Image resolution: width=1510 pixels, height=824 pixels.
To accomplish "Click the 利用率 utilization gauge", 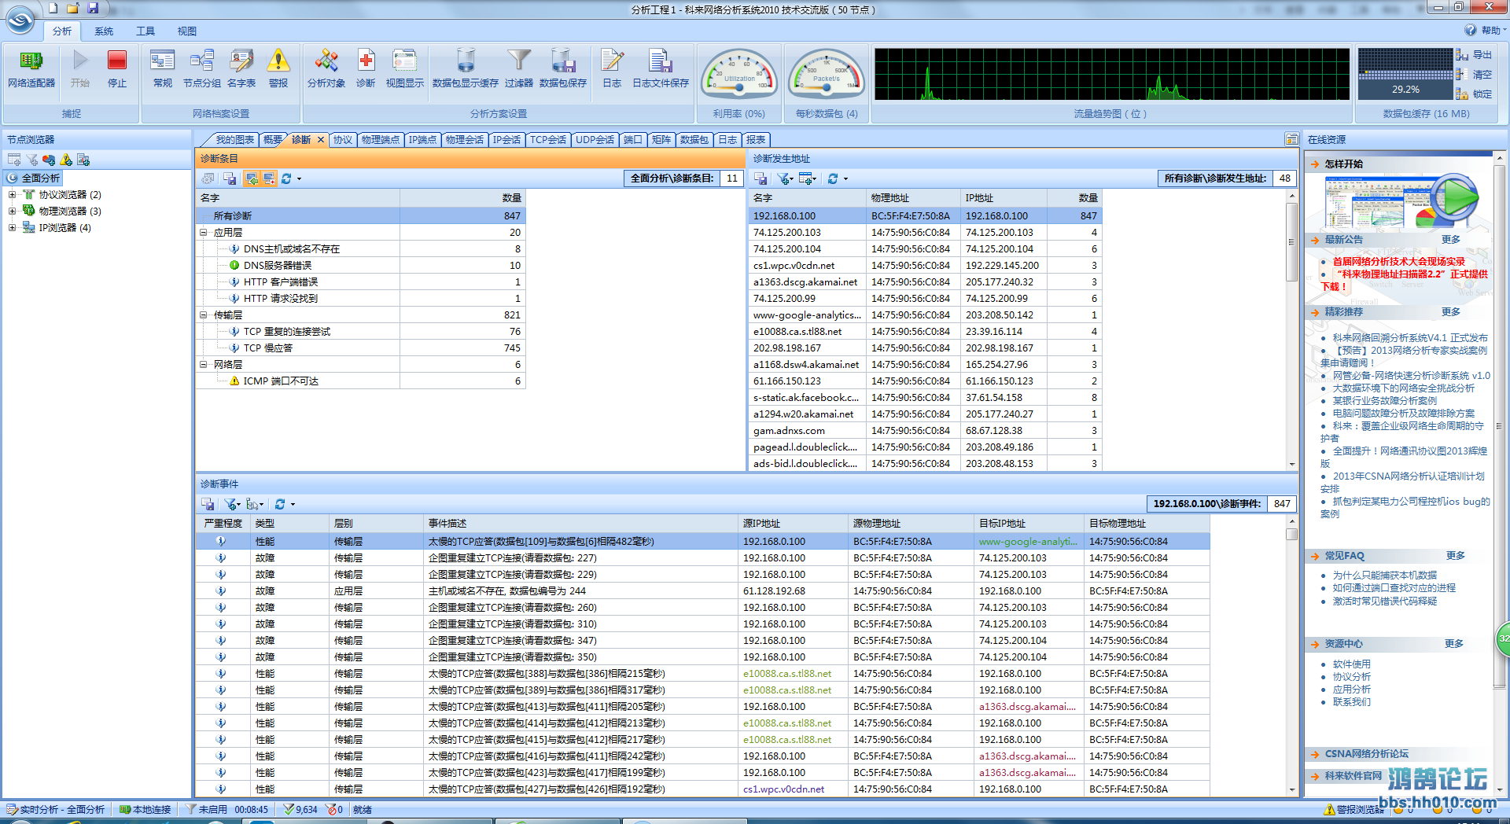I will [x=739, y=75].
